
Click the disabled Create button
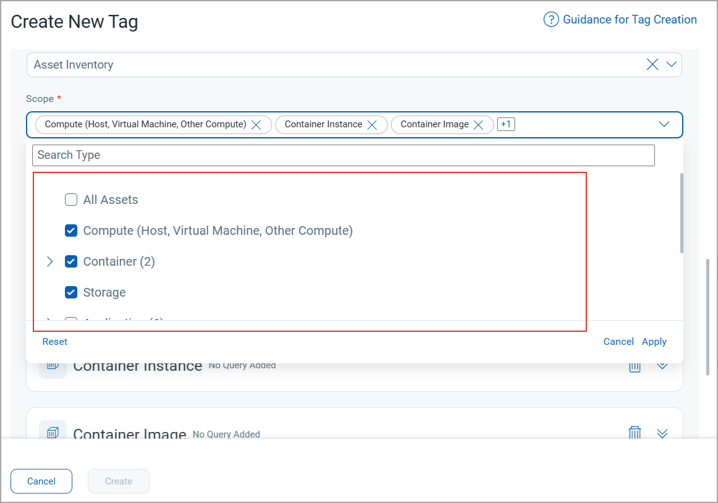pyautogui.click(x=119, y=481)
